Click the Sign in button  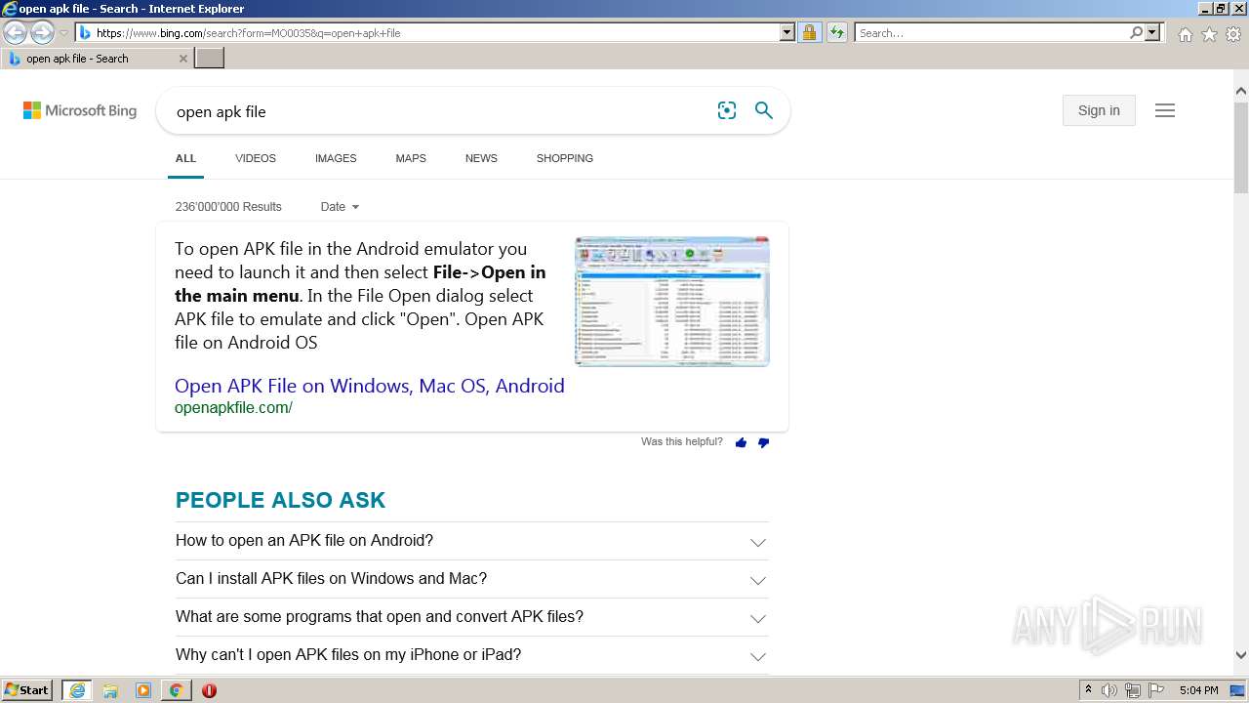pos(1099,110)
